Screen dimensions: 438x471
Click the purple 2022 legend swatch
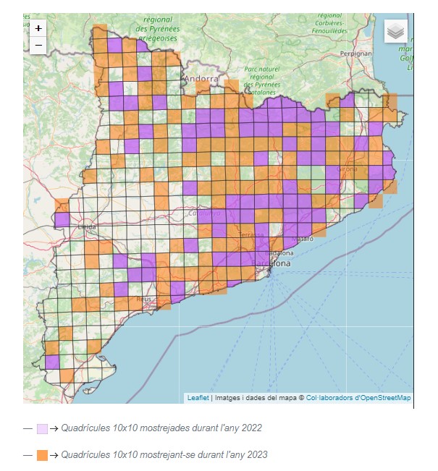(x=42, y=428)
